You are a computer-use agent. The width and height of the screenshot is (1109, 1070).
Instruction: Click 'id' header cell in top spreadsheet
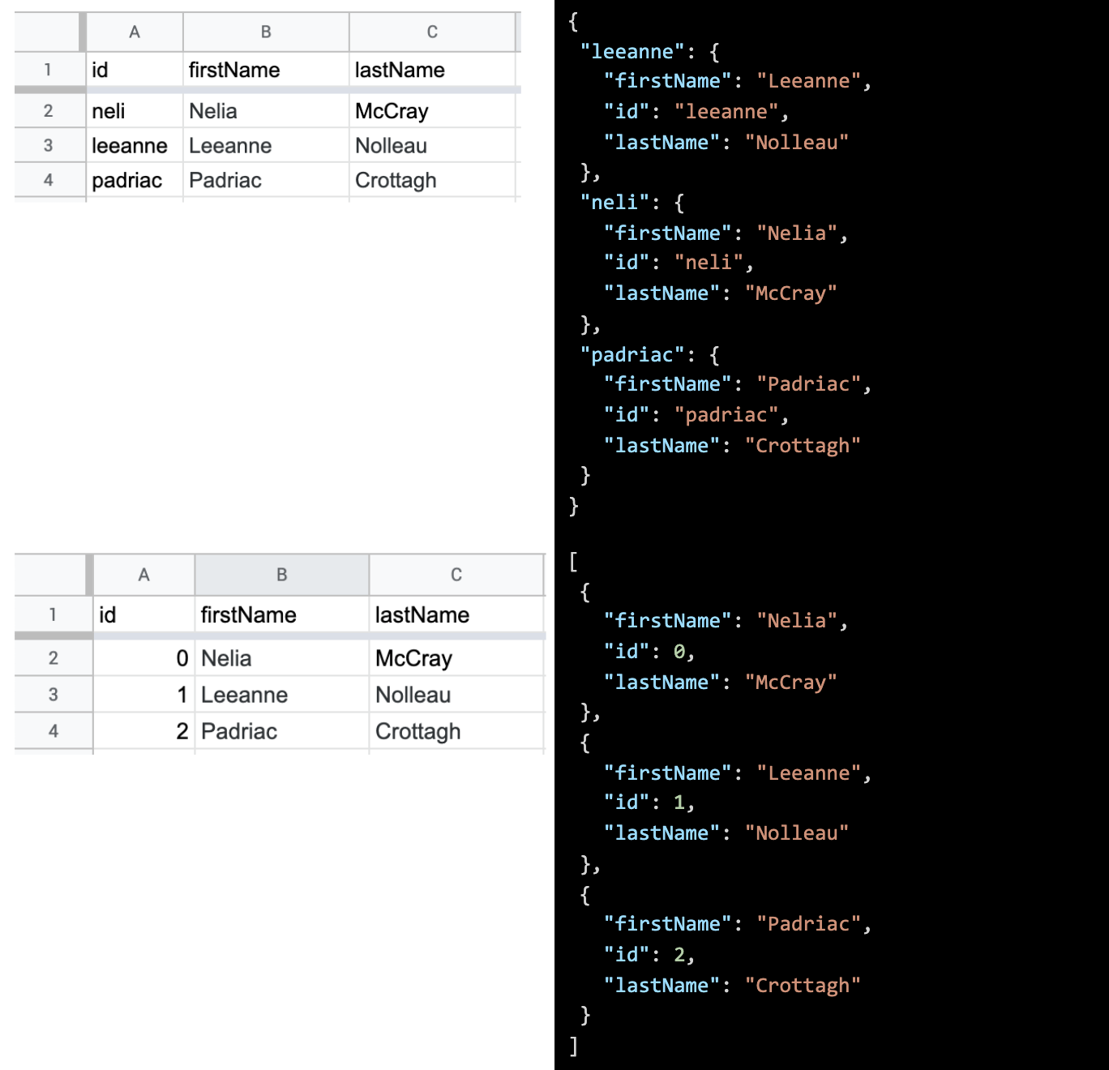coord(135,70)
